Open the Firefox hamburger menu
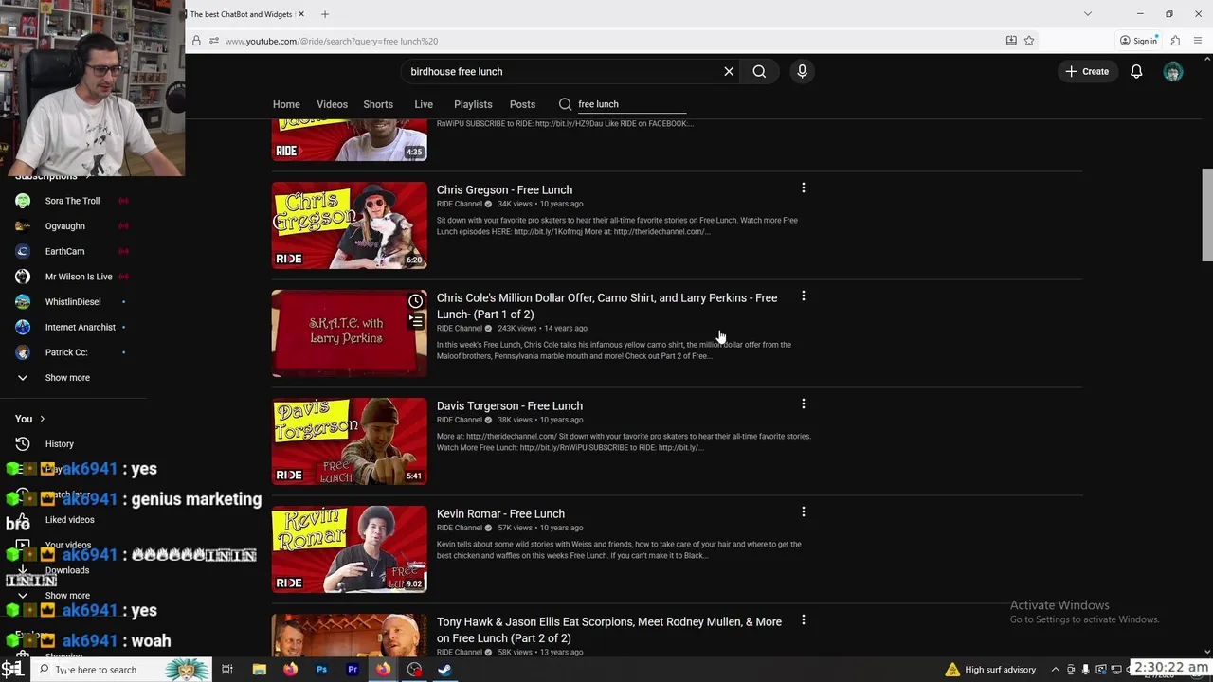Screen dimensions: 1213x682 (x=1198, y=41)
